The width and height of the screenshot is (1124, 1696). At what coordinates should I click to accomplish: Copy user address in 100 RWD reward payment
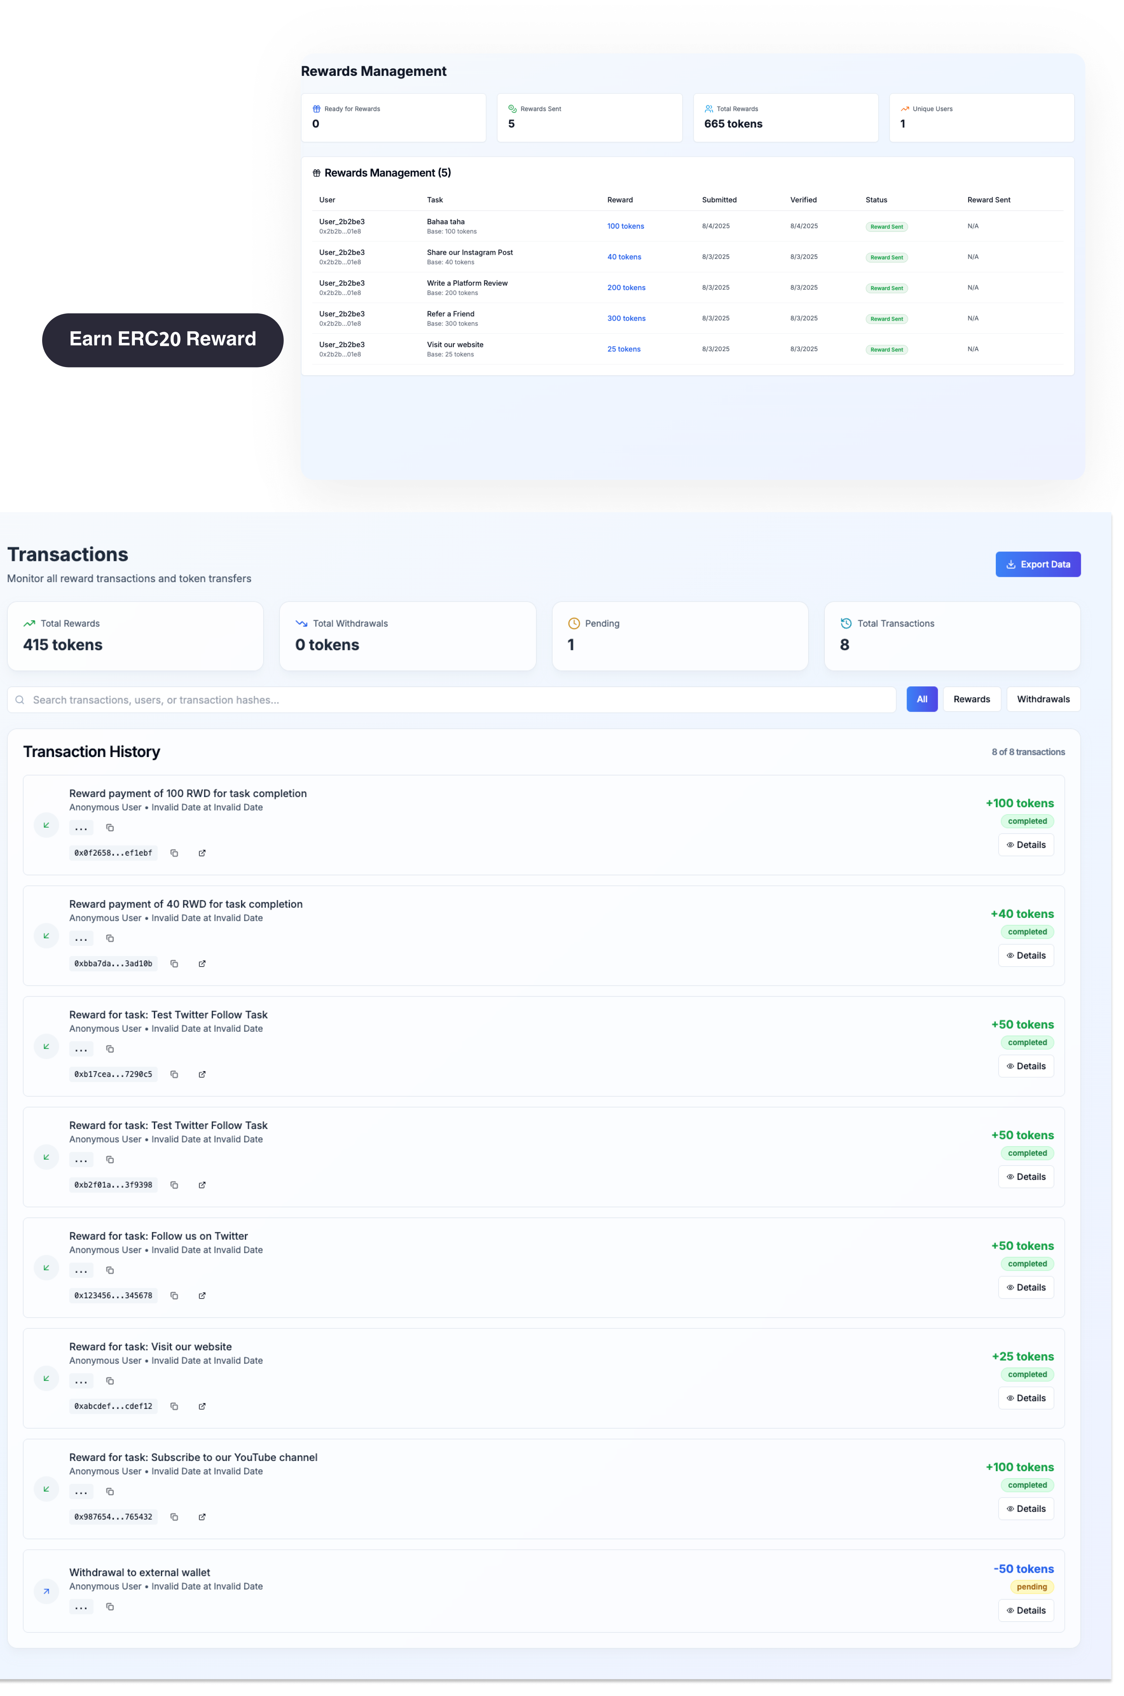click(x=110, y=827)
